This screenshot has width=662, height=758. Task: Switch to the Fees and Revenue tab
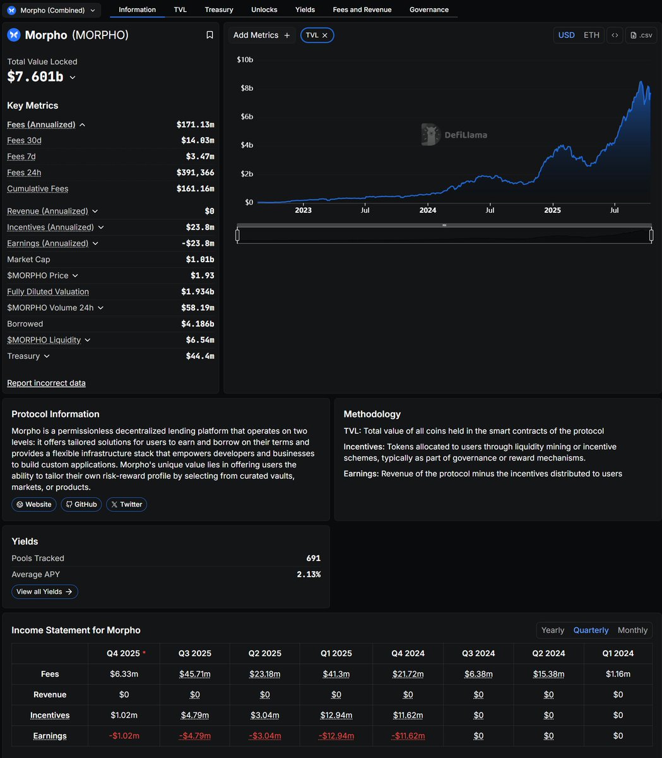362,9
